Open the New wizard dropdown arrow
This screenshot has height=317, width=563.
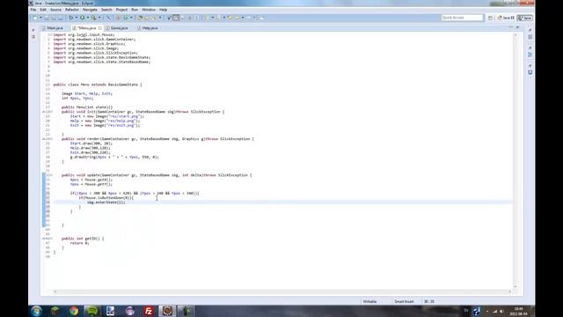pos(40,18)
